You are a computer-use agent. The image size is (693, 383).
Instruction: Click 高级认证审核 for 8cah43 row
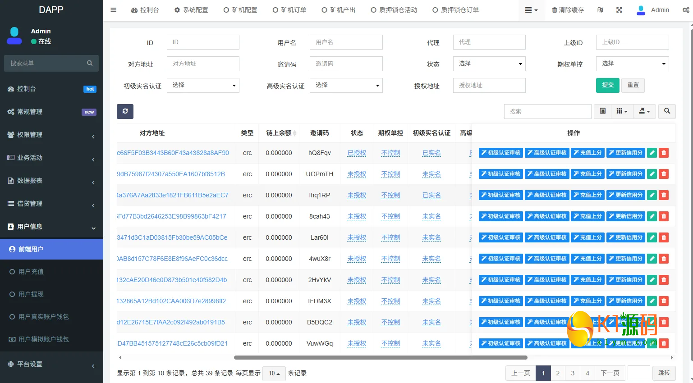click(x=547, y=216)
